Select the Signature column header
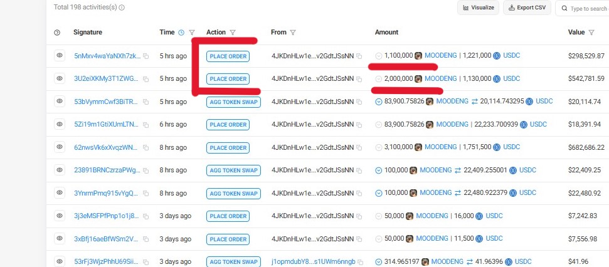The width and height of the screenshot is (609, 267). [x=88, y=32]
